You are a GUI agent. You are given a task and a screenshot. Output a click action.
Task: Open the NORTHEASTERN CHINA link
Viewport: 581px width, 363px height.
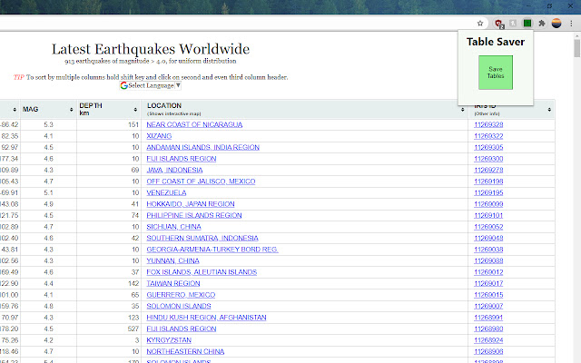185,351
